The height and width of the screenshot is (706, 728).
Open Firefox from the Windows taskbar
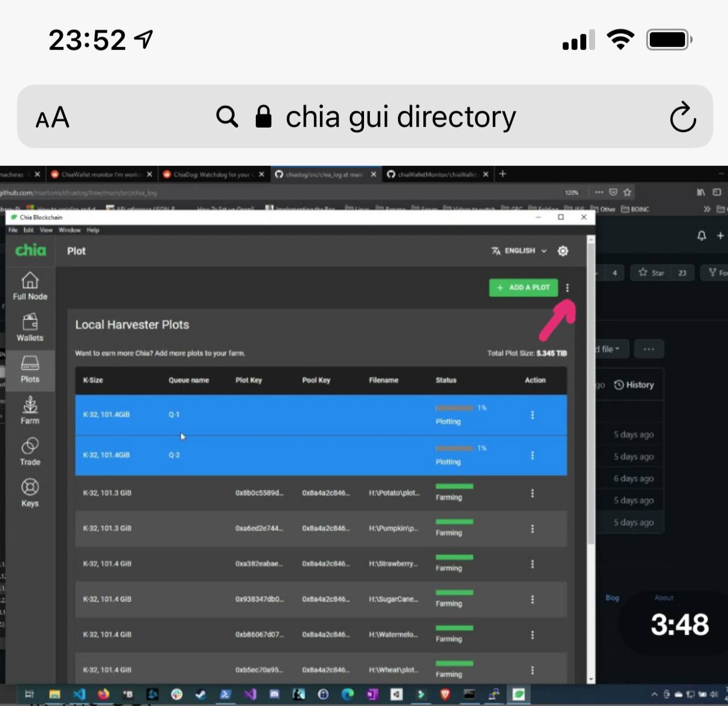[x=103, y=694]
